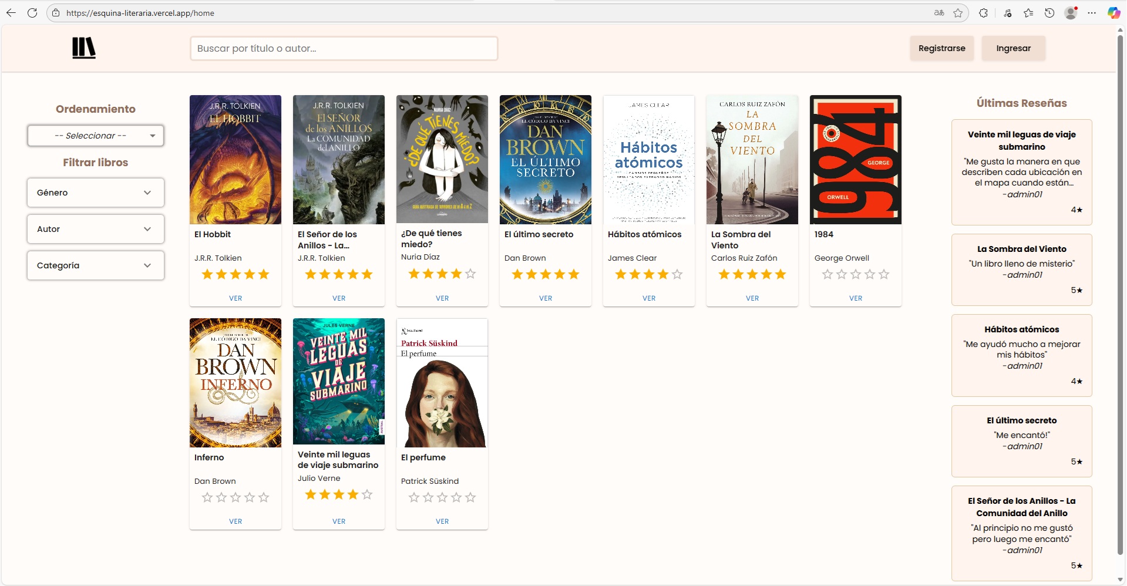The height and width of the screenshot is (586, 1127).
Task: Expand the Género filter
Action: (x=96, y=193)
